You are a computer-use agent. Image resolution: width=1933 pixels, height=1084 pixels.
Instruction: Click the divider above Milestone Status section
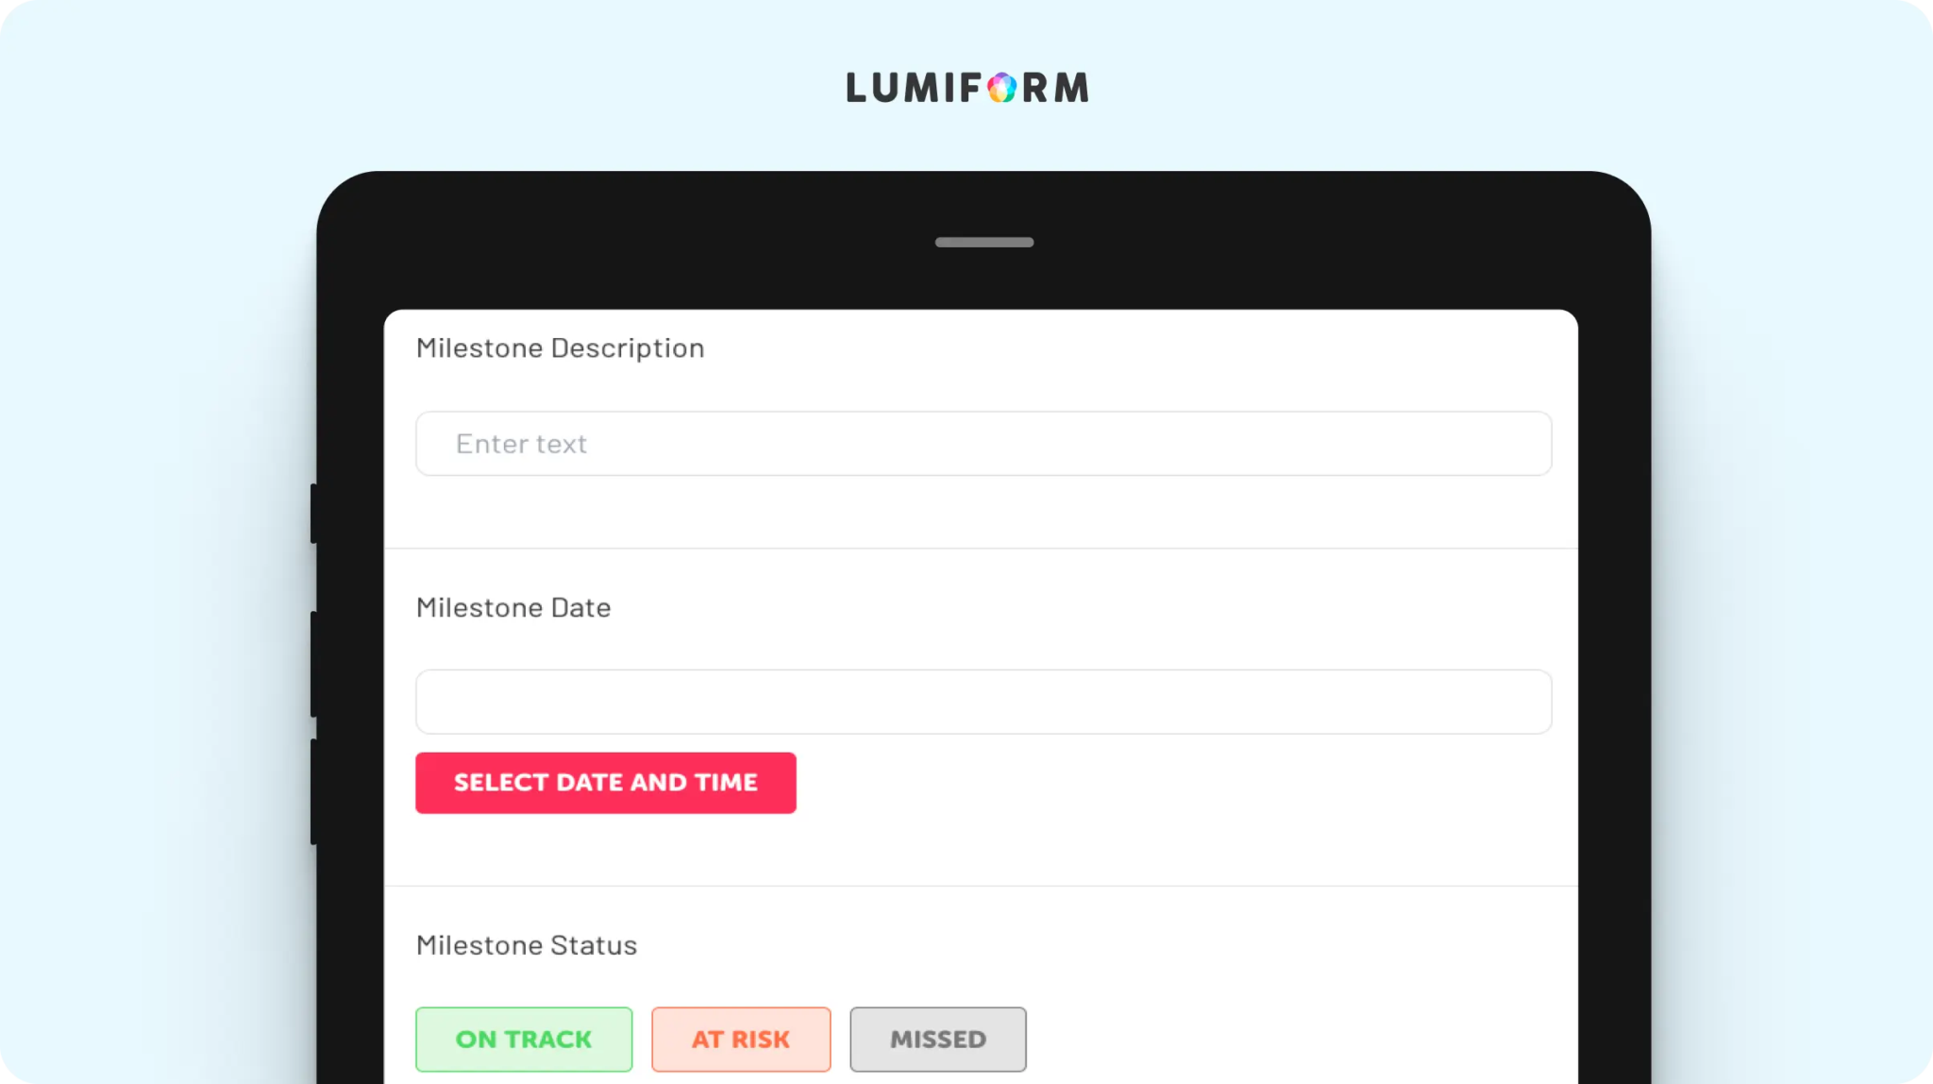pos(981,886)
